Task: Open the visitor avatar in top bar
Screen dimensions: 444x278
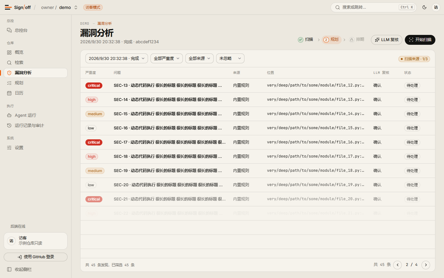Action: tap(436, 7)
